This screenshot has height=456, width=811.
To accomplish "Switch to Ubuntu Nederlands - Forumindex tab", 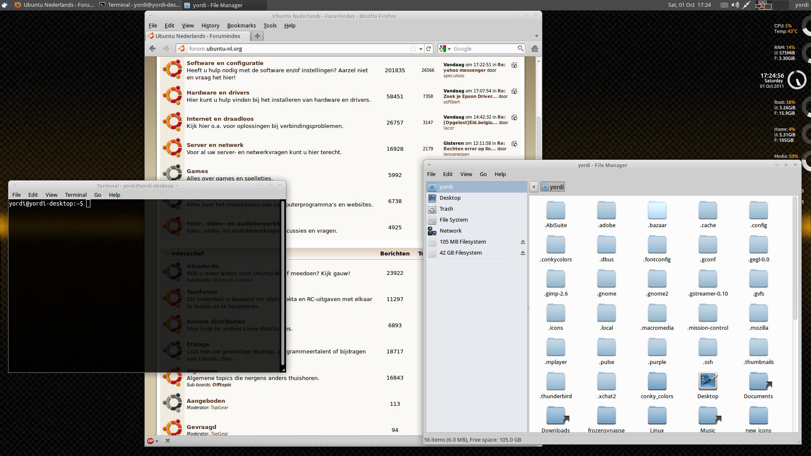I will pyautogui.click(x=198, y=36).
